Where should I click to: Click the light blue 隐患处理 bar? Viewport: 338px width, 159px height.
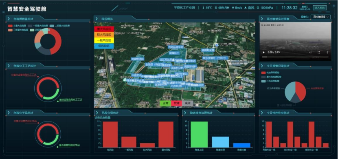click(x=220, y=142)
